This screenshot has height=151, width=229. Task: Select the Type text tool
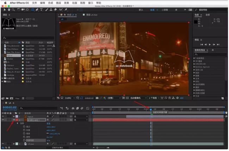pyautogui.click(x=41, y=10)
